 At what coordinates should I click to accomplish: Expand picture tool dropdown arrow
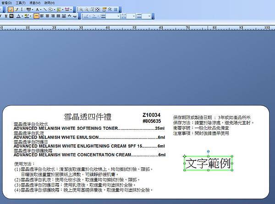pyautogui.click(x=63, y=10)
